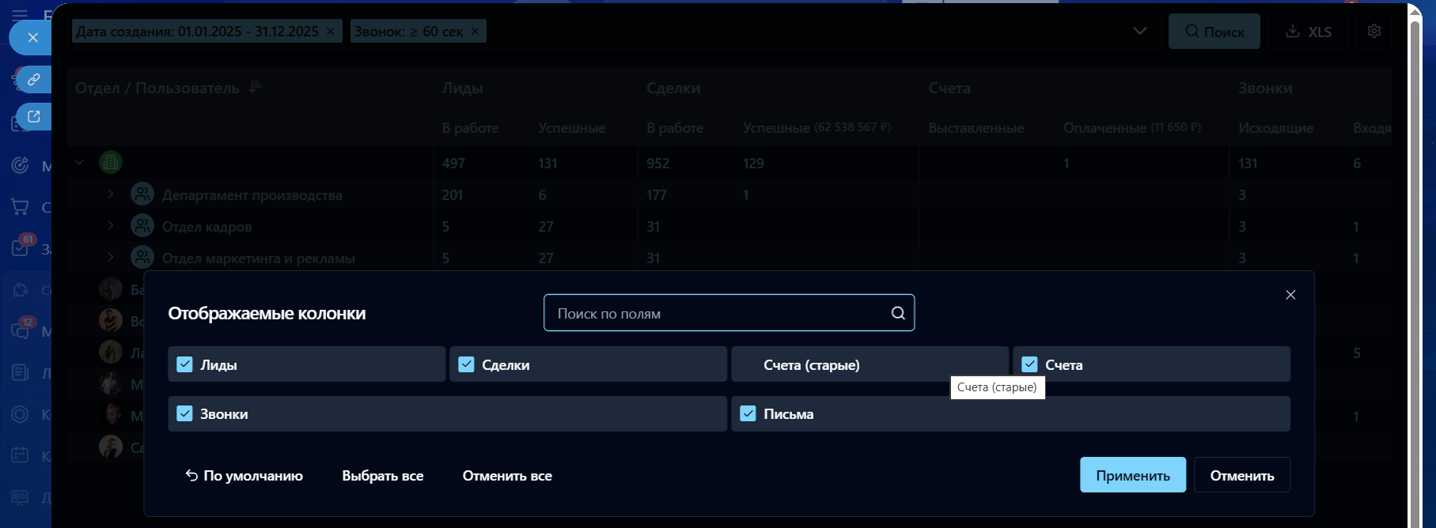Screen dimensions: 1436x528
Task: Open the calendar sidebar icon
Action: click(x=20, y=455)
